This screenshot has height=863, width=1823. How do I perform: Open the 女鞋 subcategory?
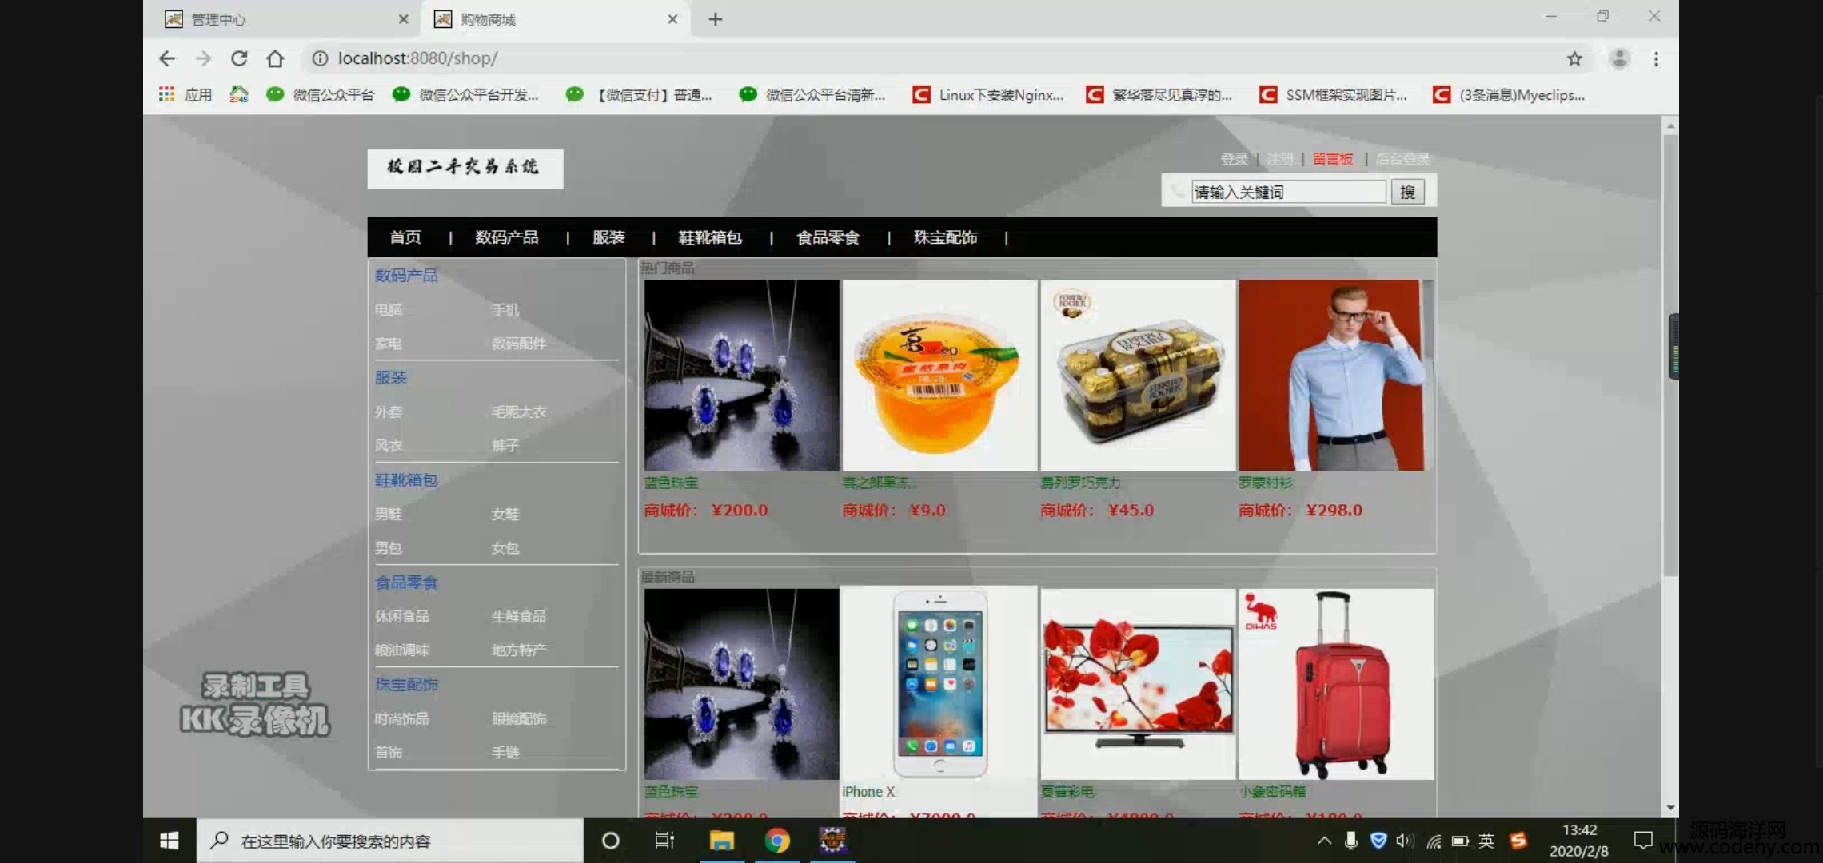(505, 514)
